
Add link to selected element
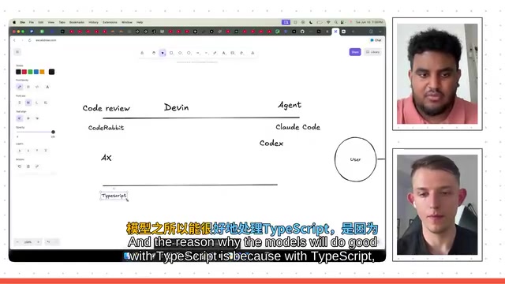pyautogui.click(x=37, y=166)
